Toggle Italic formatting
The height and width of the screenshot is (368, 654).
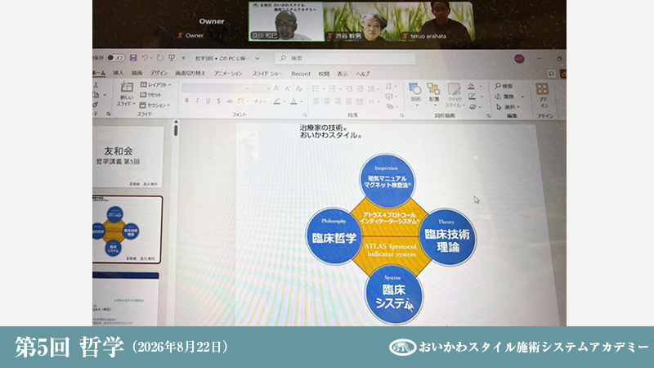pyautogui.click(x=197, y=101)
